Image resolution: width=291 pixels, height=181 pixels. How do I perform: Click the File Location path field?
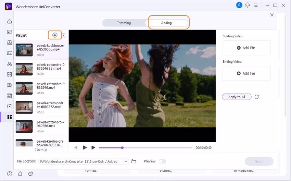click(80, 161)
